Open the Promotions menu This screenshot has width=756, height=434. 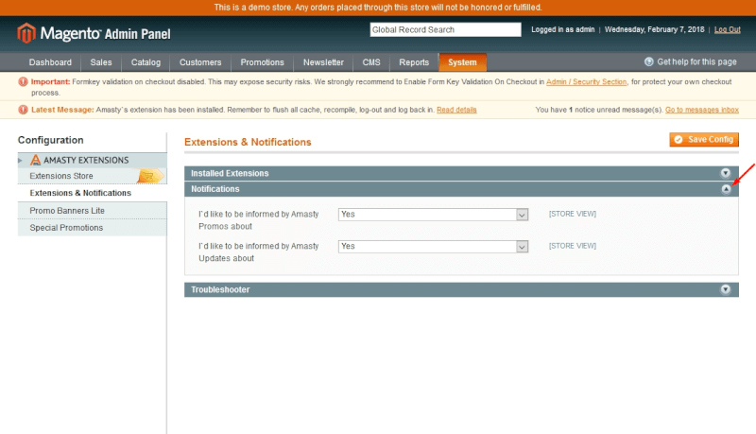[263, 62]
